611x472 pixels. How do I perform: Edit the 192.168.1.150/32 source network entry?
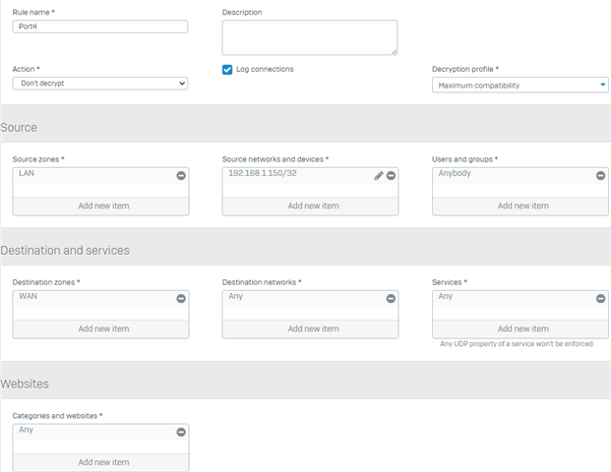[x=379, y=176]
